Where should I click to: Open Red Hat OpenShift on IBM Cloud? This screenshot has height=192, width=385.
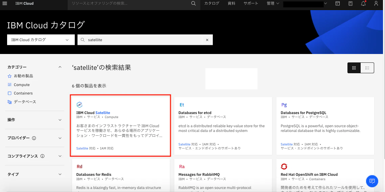(325, 175)
